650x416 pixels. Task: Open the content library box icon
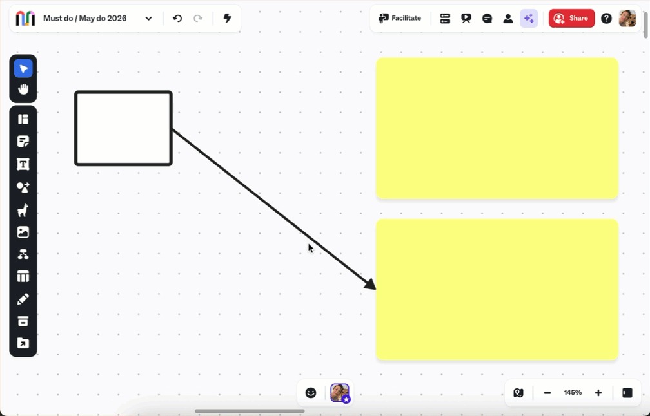click(23, 321)
